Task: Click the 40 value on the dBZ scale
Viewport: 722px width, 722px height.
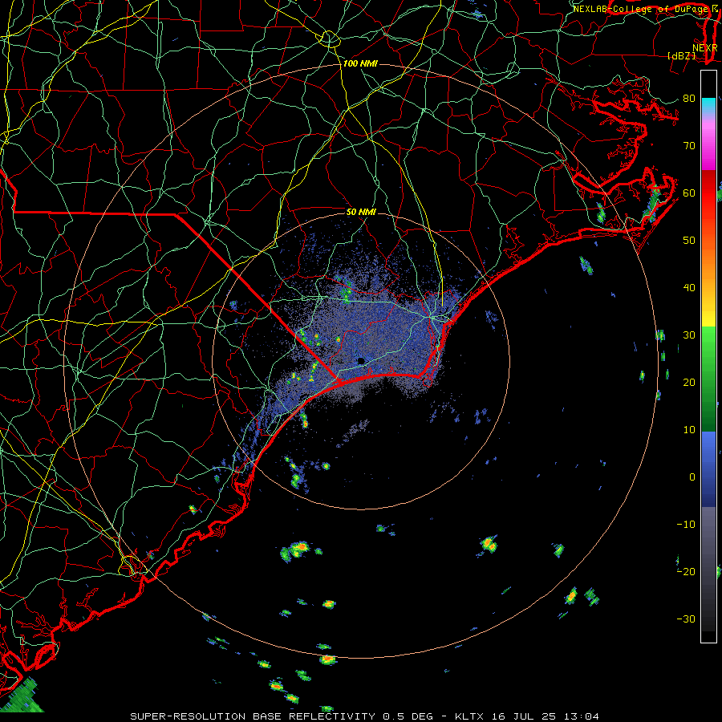Action: pos(689,288)
